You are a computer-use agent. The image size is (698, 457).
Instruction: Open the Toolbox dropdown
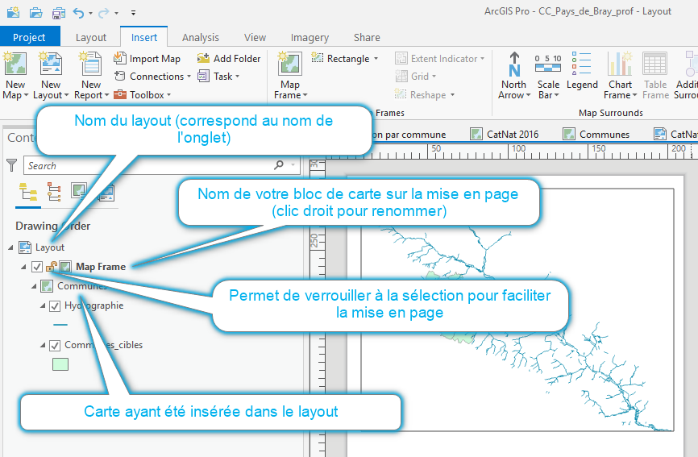coord(143,95)
